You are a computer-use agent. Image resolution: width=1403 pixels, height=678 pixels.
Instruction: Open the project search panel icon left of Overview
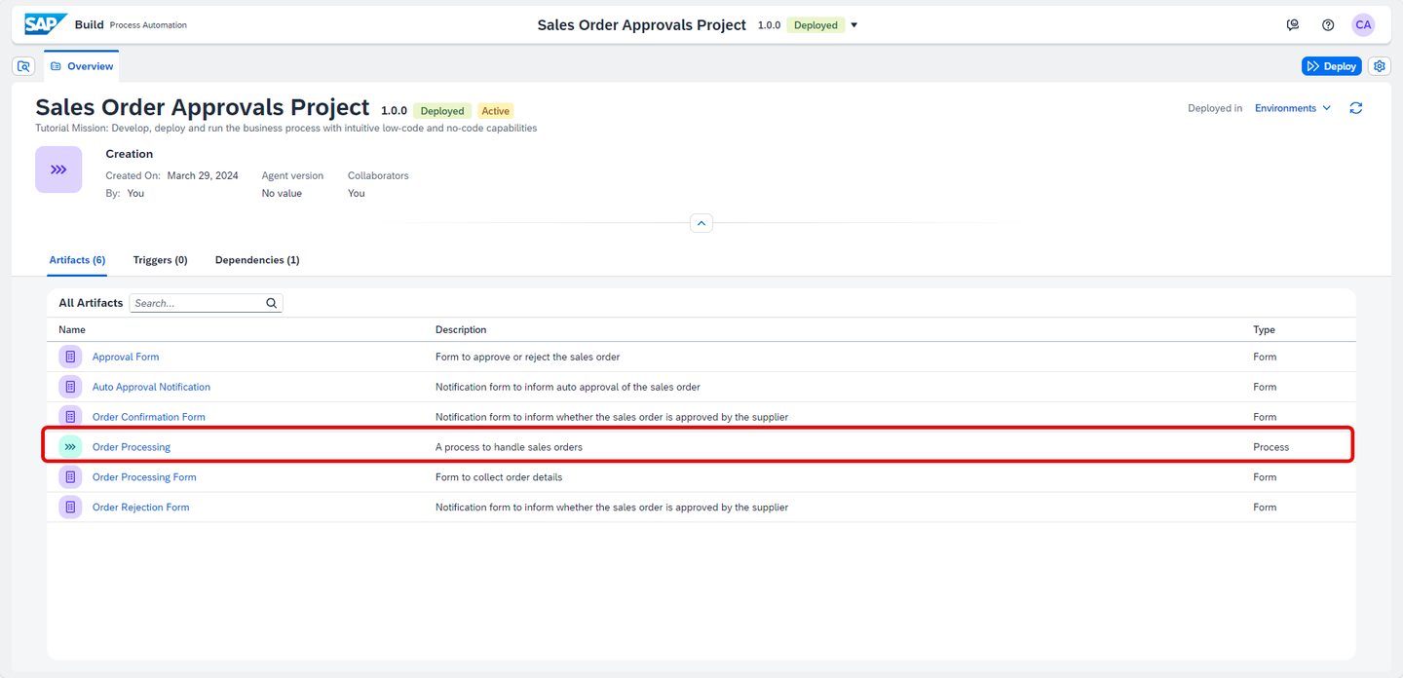(24, 66)
